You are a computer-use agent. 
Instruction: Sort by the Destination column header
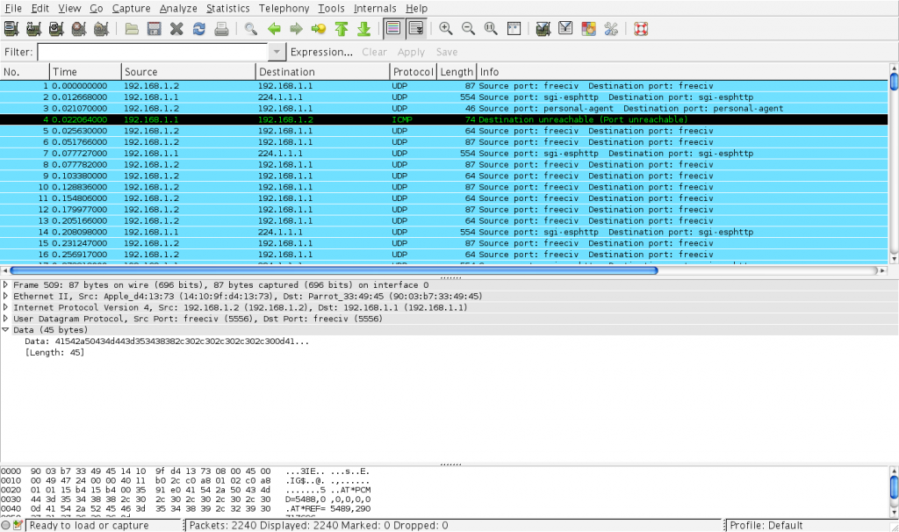(x=322, y=72)
